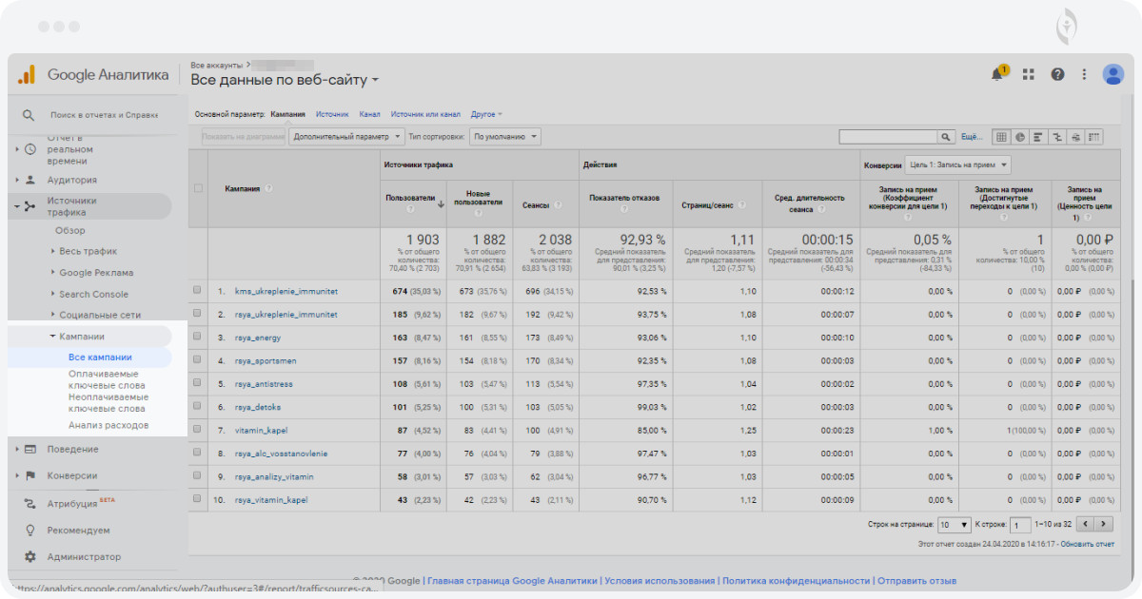Image resolution: width=1142 pixels, height=599 pixels.
Task: Toggle the select-all checkbox in table header
Action: (x=198, y=188)
